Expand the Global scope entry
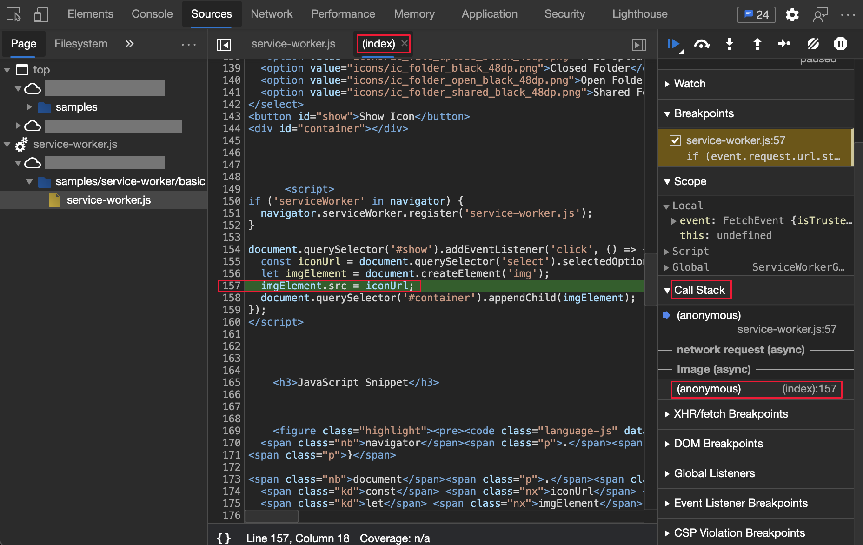Image resolution: width=863 pixels, height=545 pixels. [667, 267]
